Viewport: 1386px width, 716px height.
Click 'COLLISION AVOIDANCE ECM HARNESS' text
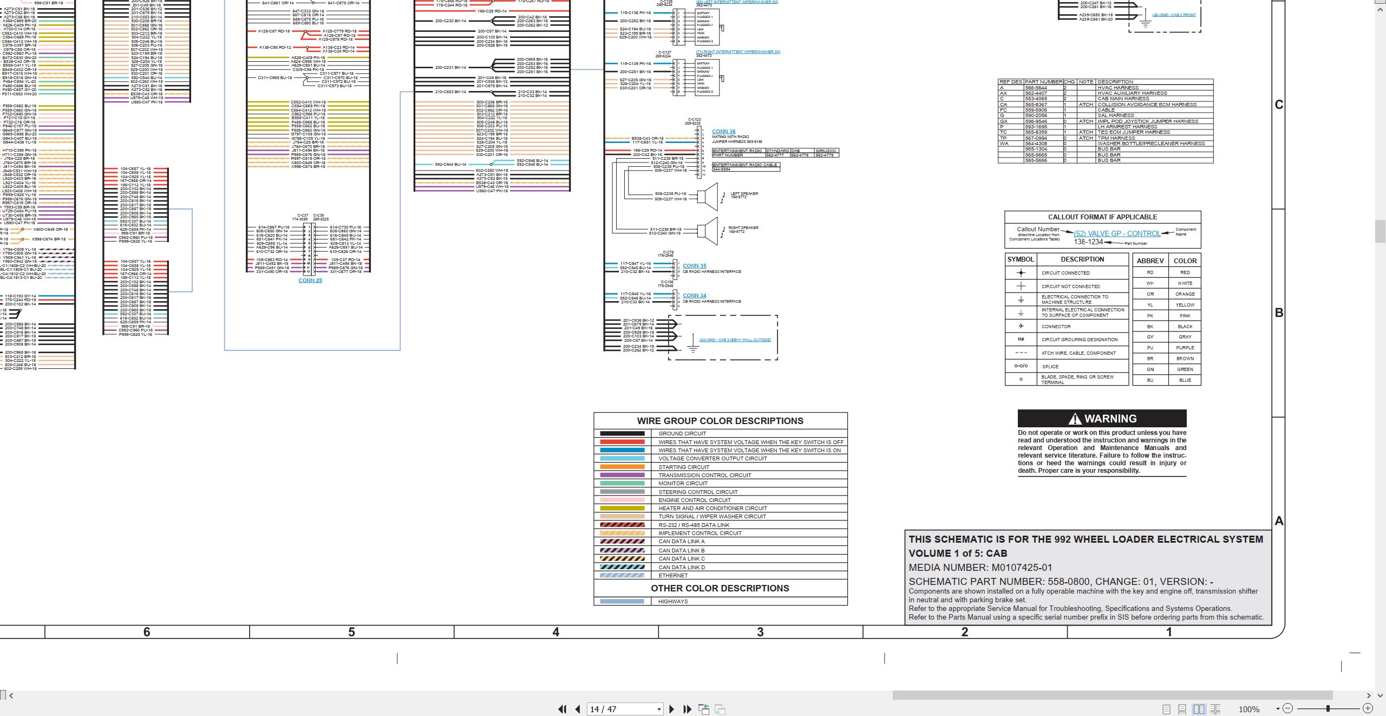click(1147, 105)
